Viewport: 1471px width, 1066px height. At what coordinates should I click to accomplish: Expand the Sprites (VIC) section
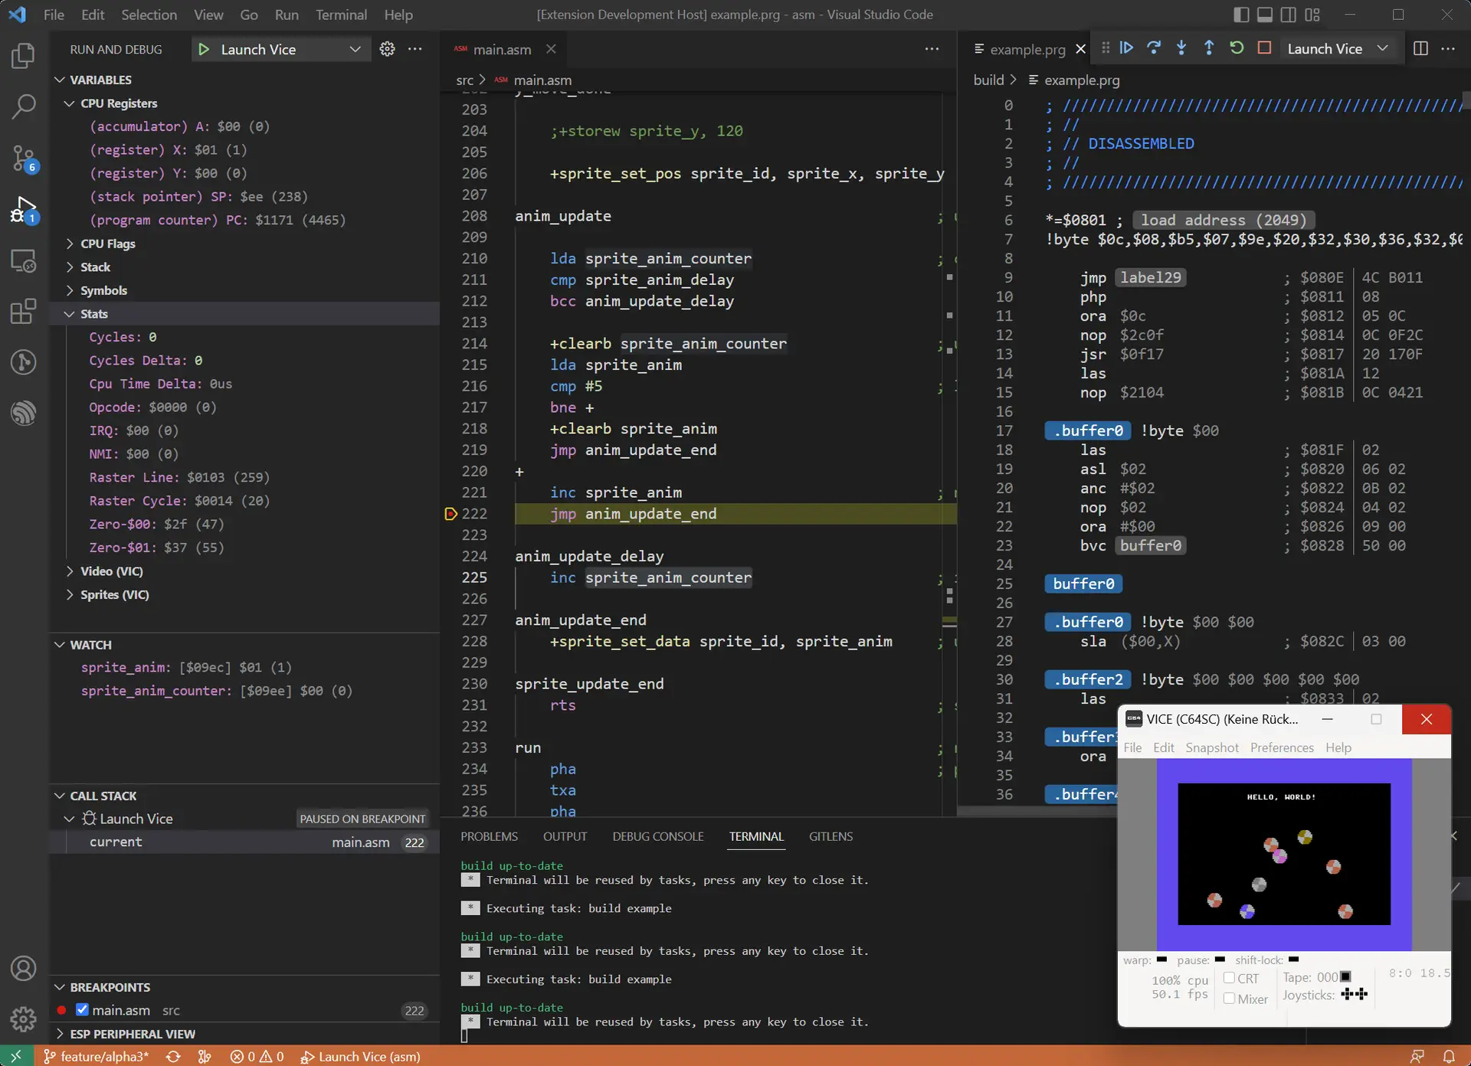click(x=114, y=594)
